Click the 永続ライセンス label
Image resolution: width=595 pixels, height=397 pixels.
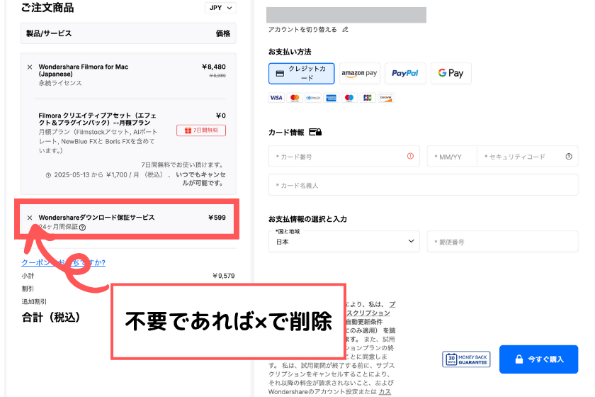[60, 83]
